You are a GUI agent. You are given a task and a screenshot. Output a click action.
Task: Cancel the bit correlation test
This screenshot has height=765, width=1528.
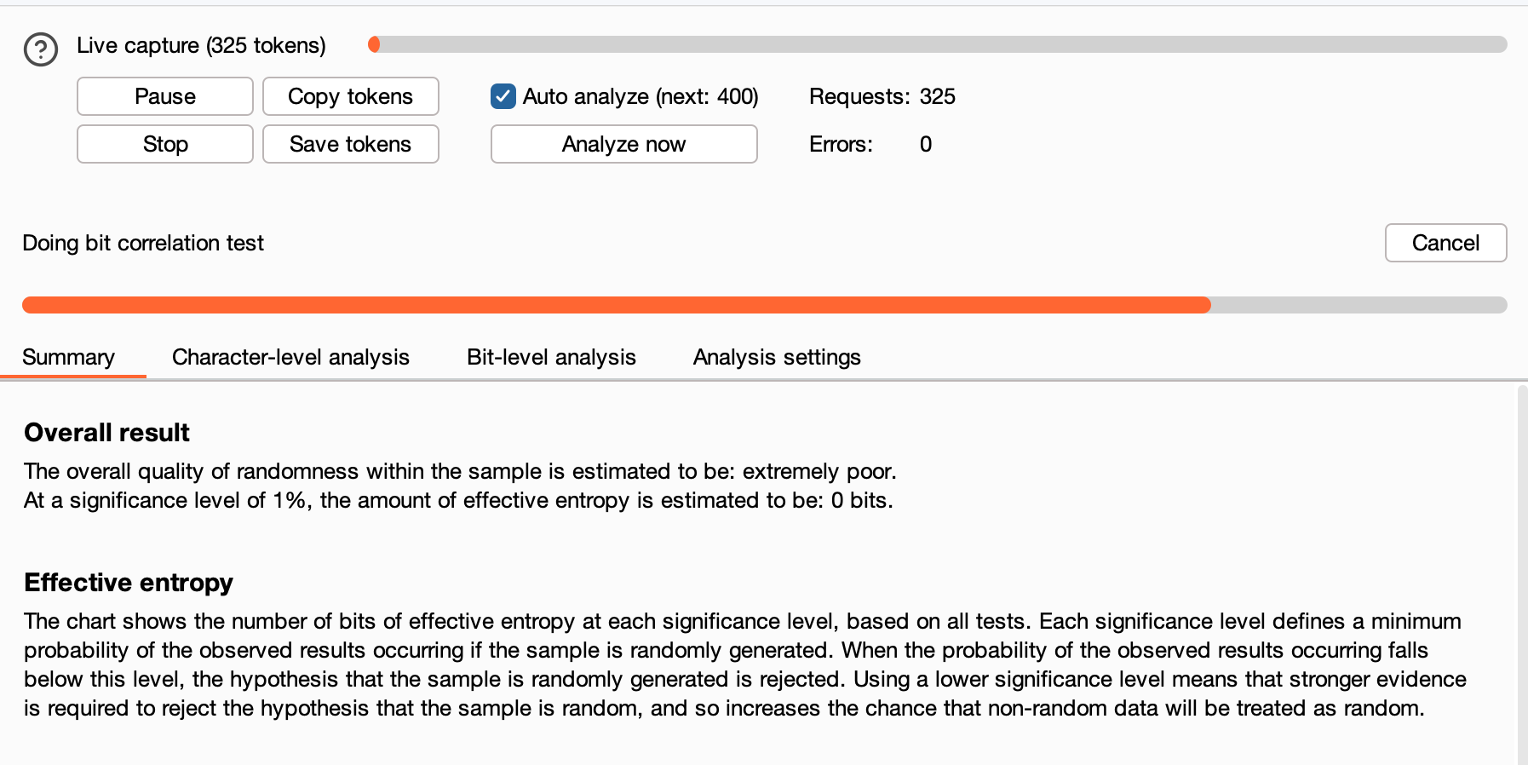tap(1445, 243)
